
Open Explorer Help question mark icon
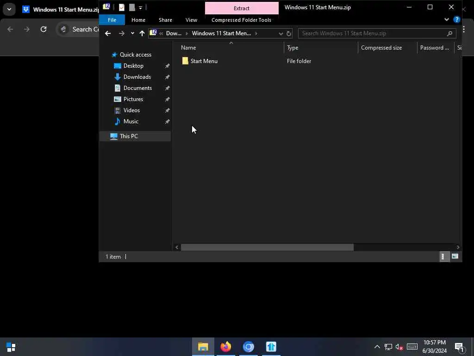(457, 20)
